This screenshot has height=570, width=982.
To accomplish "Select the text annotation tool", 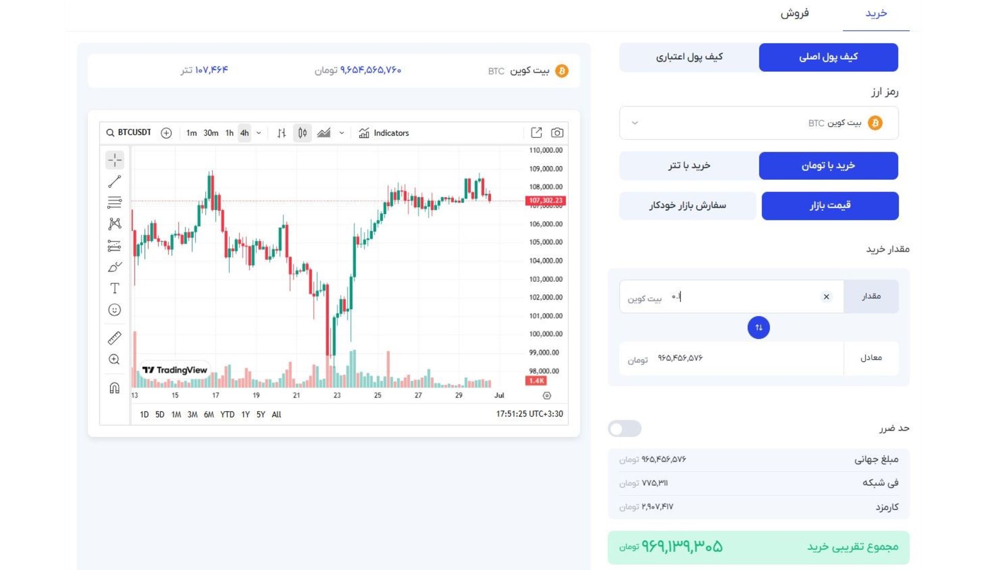I will [x=115, y=289].
